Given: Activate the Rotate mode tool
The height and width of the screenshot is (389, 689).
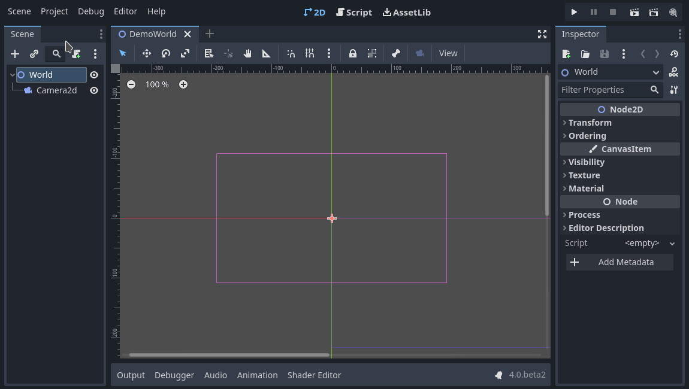Looking at the screenshot, I should 165,53.
